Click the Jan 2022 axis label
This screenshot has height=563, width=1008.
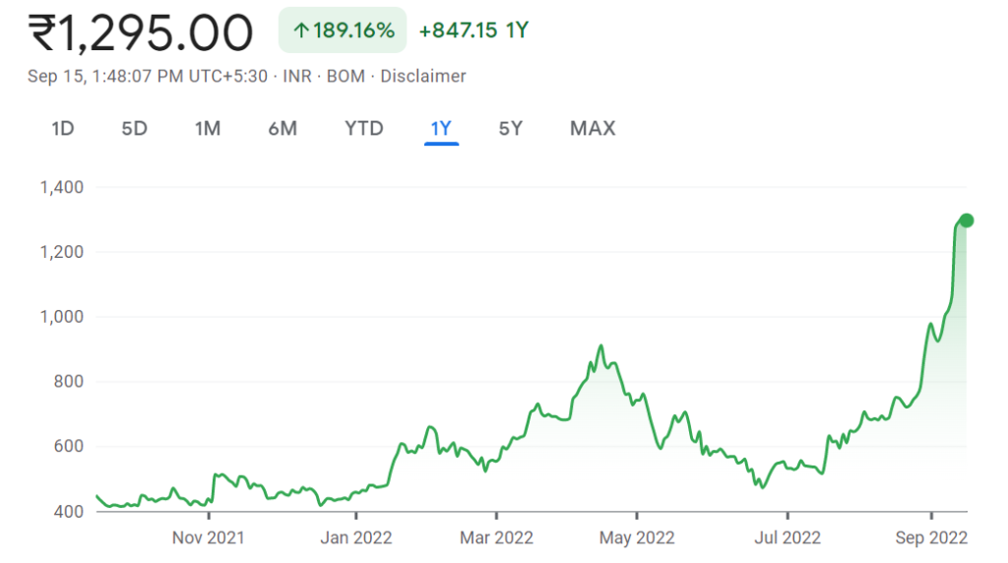point(355,537)
